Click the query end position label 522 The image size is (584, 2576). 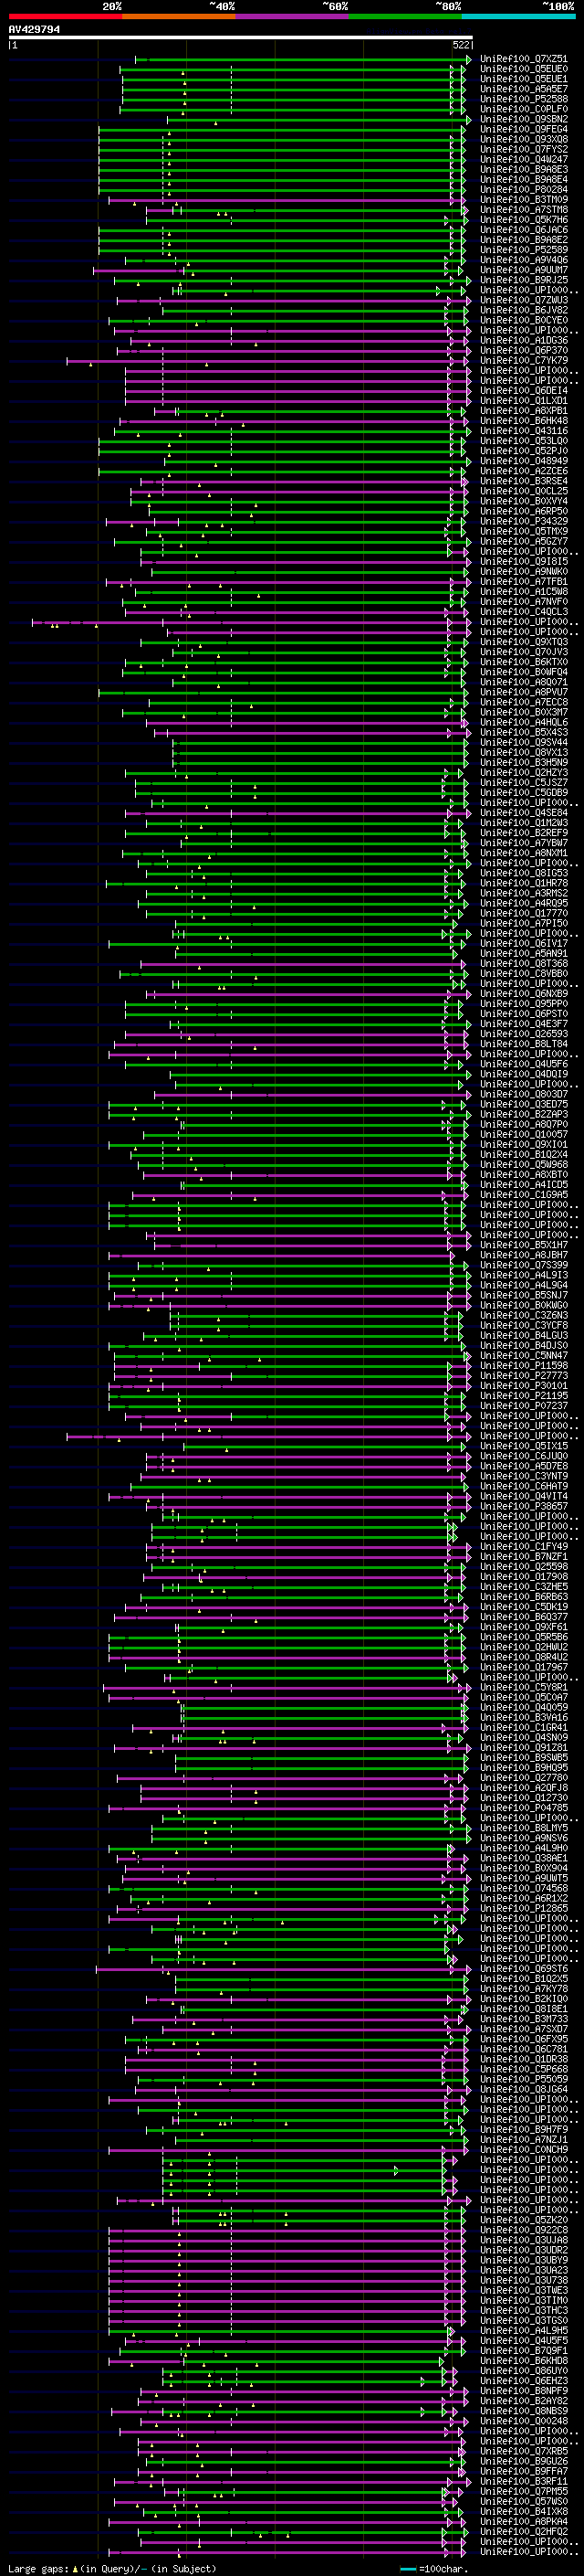pyautogui.click(x=461, y=45)
